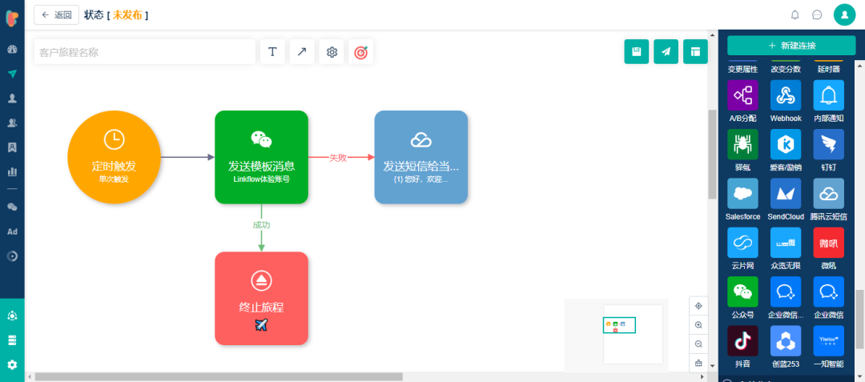Select the text tool T icon
Screen dimensions: 865x382
(272, 52)
